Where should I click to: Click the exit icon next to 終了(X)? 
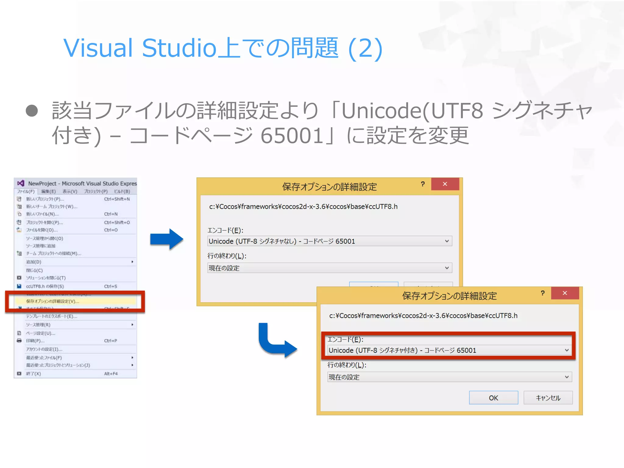(19, 374)
